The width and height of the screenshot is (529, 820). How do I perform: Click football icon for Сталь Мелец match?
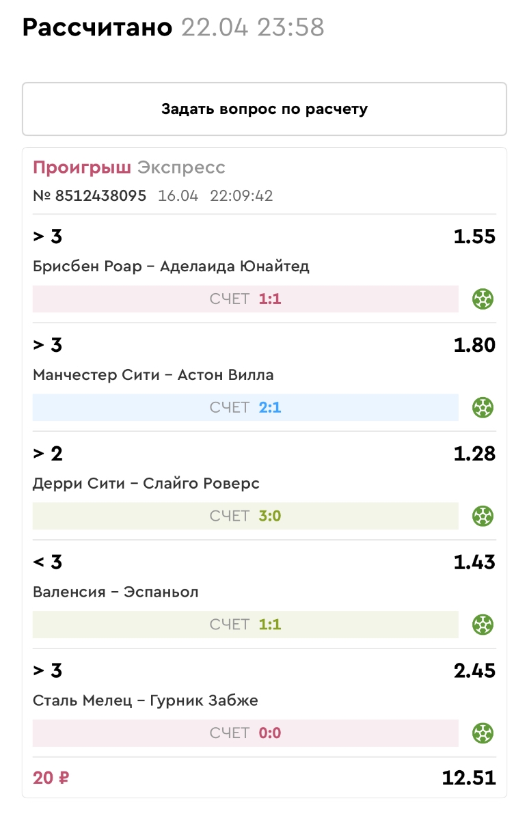[483, 733]
